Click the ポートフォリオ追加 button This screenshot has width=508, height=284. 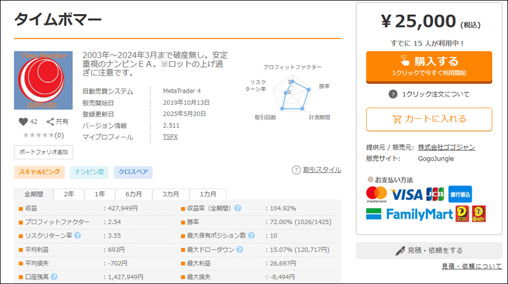[43, 152]
